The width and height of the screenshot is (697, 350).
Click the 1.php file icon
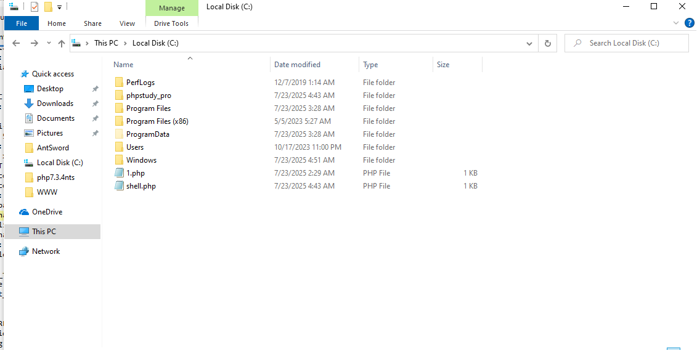[x=119, y=173]
